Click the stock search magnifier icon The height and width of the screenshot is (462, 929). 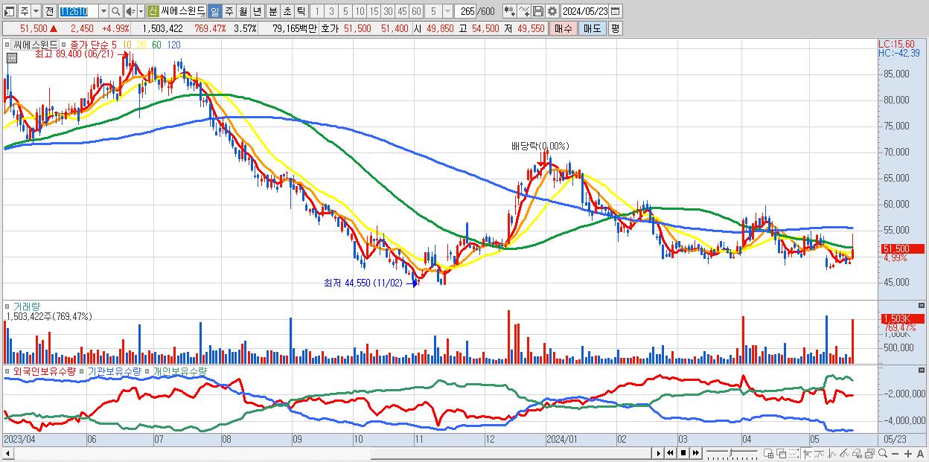[116, 11]
